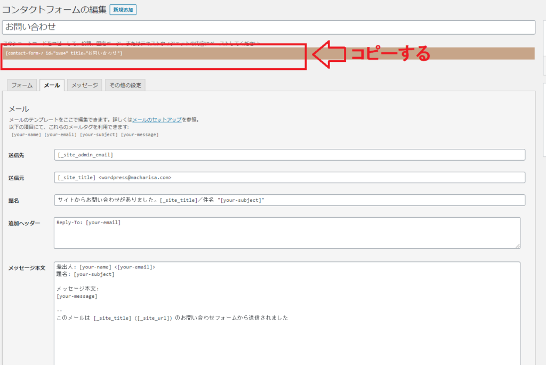Go to the その他の設定 tab
This screenshot has width=546, height=365.
tap(125, 85)
